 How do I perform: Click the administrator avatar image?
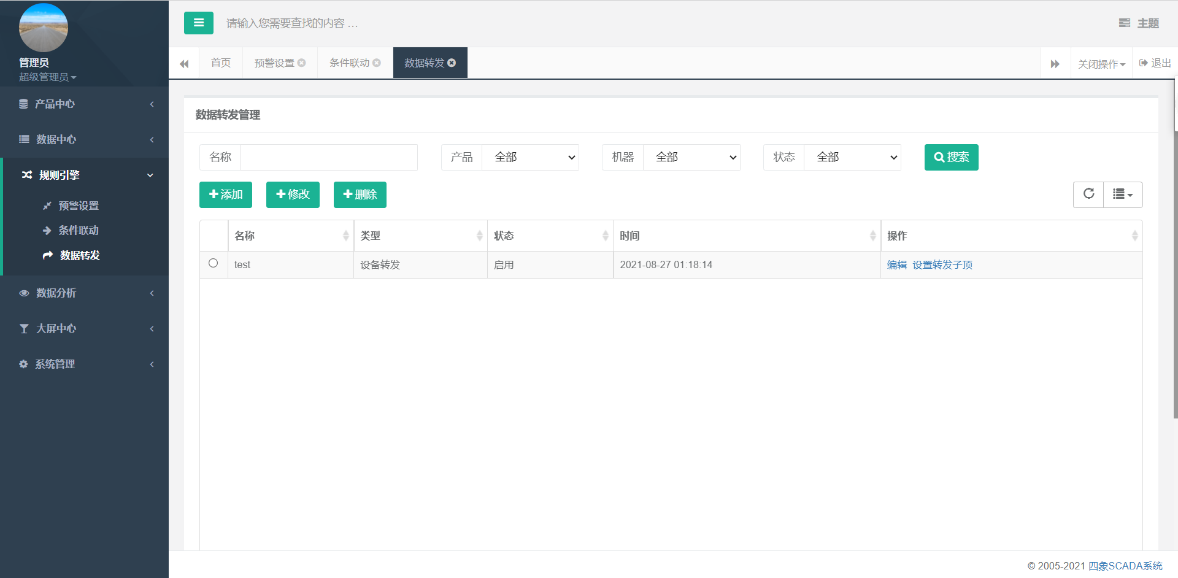point(43,28)
